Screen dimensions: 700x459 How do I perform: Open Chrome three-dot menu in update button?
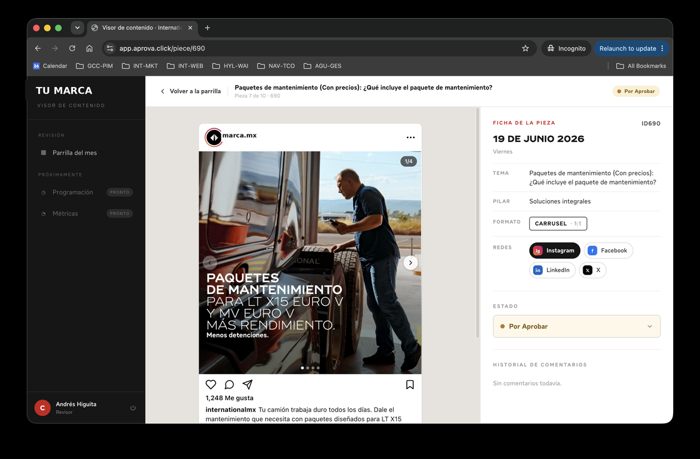pyautogui.click(x=662, y=48)
